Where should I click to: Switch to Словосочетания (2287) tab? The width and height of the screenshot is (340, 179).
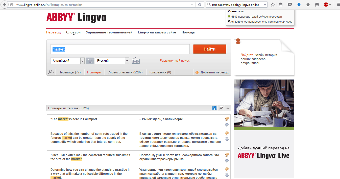[125, 72]
